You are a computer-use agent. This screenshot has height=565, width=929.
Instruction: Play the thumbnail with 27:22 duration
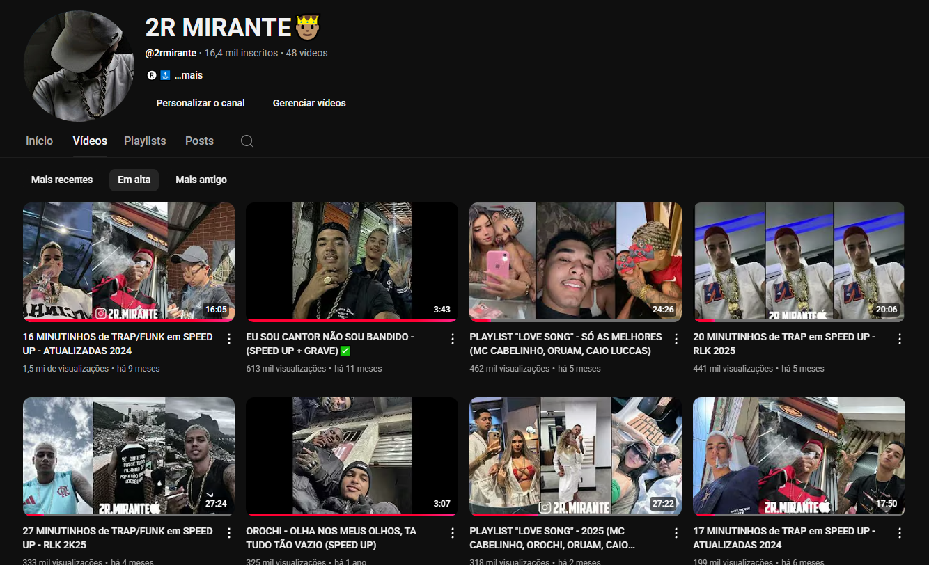tap(575, 456)
